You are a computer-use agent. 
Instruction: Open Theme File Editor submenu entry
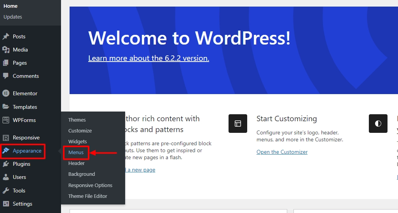click(87, 196)
